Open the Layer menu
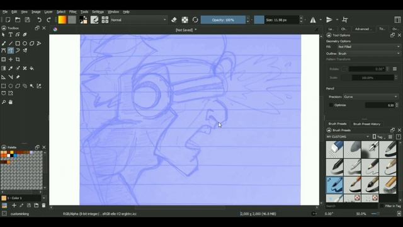Viewport: 403px width, 227px height. coord(48,12)
